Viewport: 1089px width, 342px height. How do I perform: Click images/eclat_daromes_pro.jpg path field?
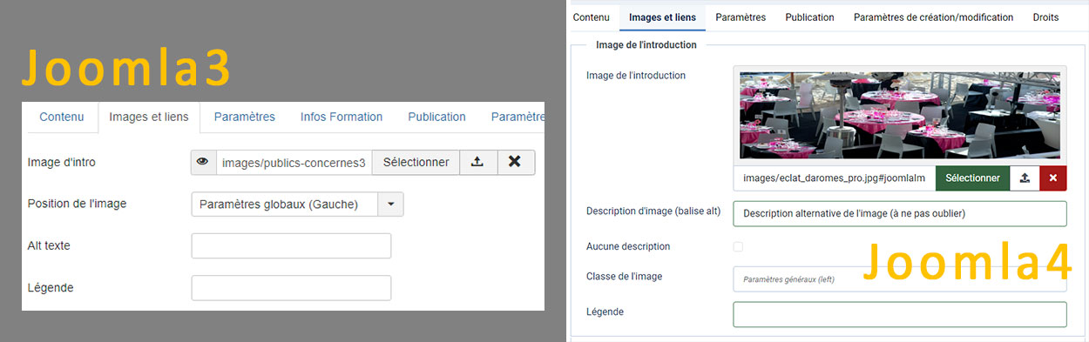(x=835, y=178)
